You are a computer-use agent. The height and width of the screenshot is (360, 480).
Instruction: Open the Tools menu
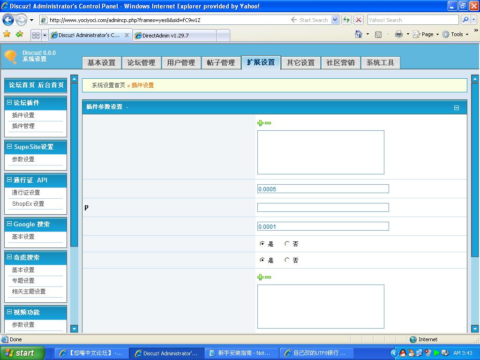tap(456, 34)
